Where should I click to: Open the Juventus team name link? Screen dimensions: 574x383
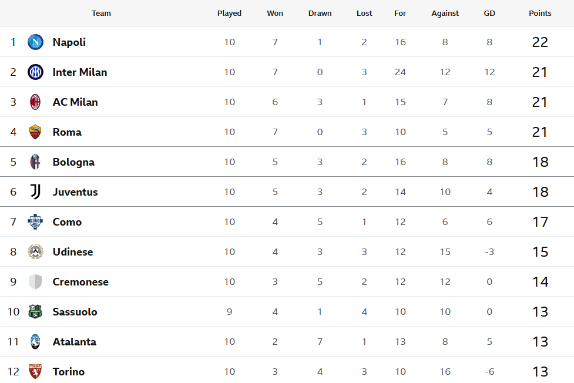(75, 192)
